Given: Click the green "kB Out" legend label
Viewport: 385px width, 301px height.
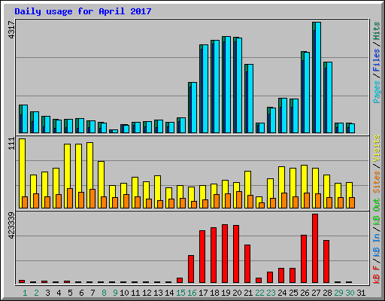Looking at the screenshot, I should coord(377,212).
